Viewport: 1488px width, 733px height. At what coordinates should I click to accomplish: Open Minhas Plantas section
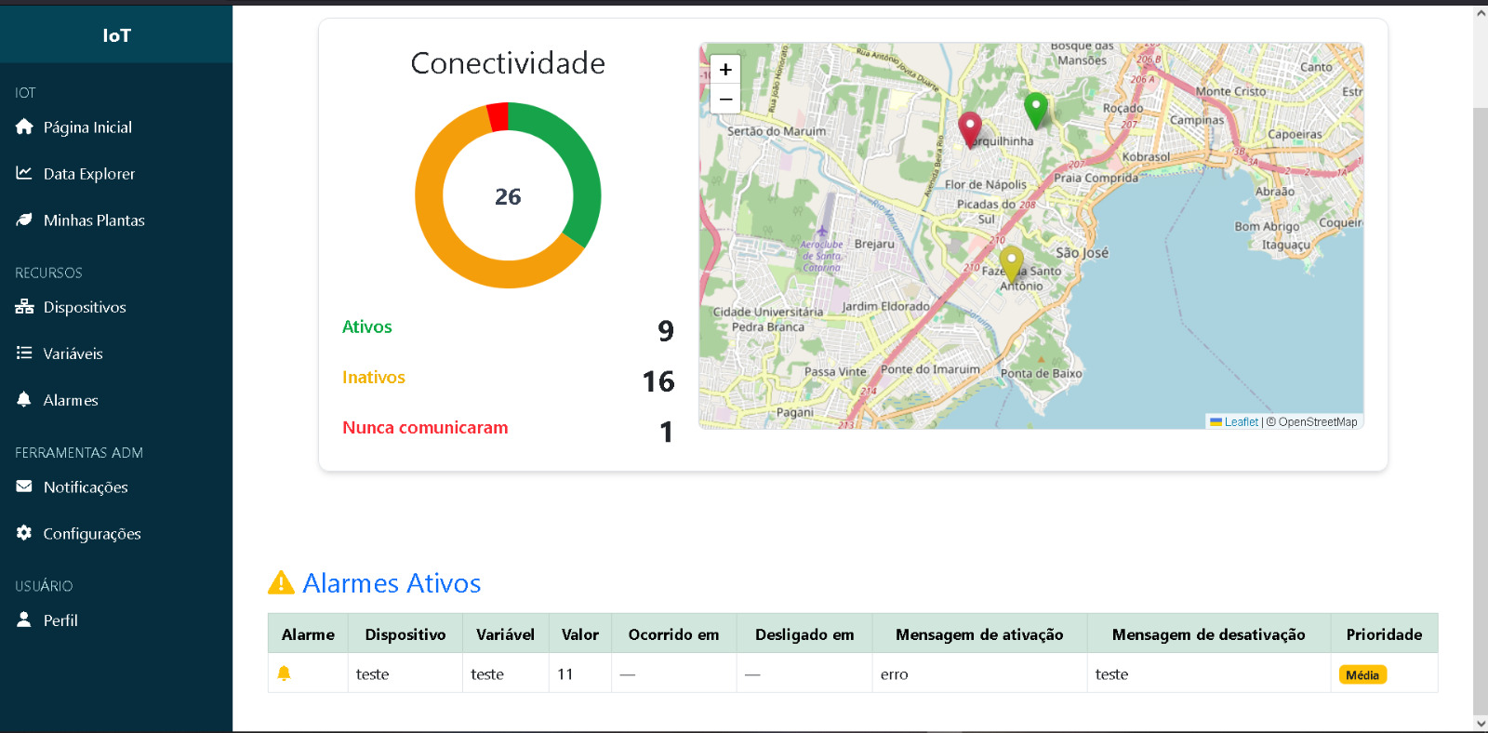coord(94,220)
